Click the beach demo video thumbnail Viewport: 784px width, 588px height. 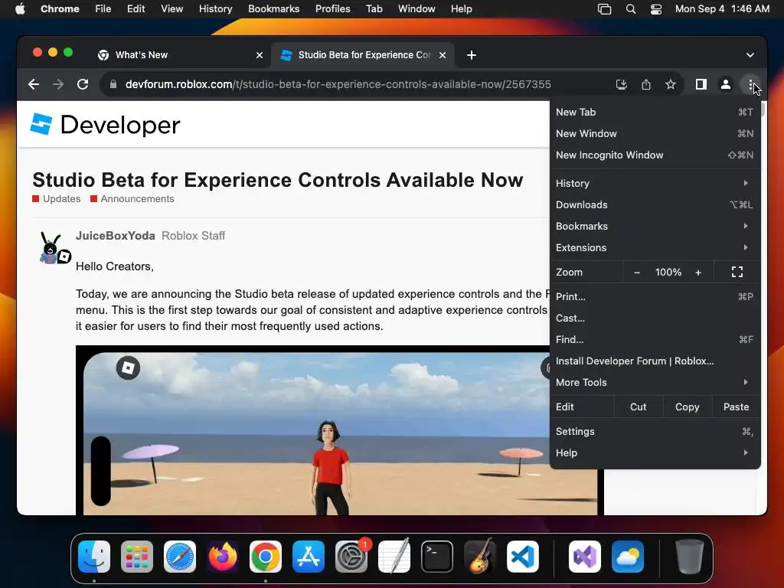(x=340, y=430)
